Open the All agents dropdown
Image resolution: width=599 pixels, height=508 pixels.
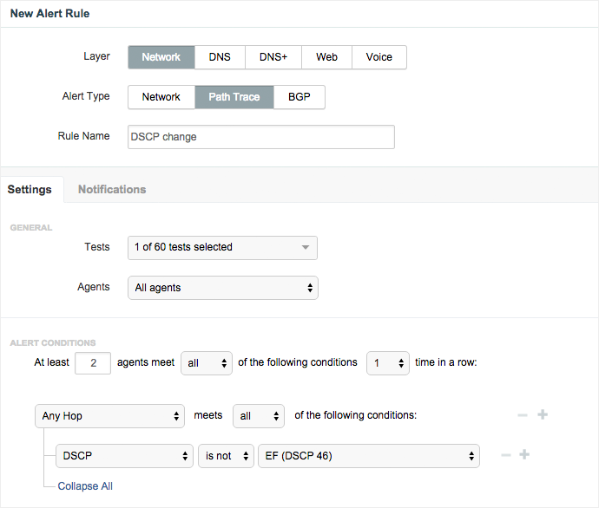coord(222,288)
